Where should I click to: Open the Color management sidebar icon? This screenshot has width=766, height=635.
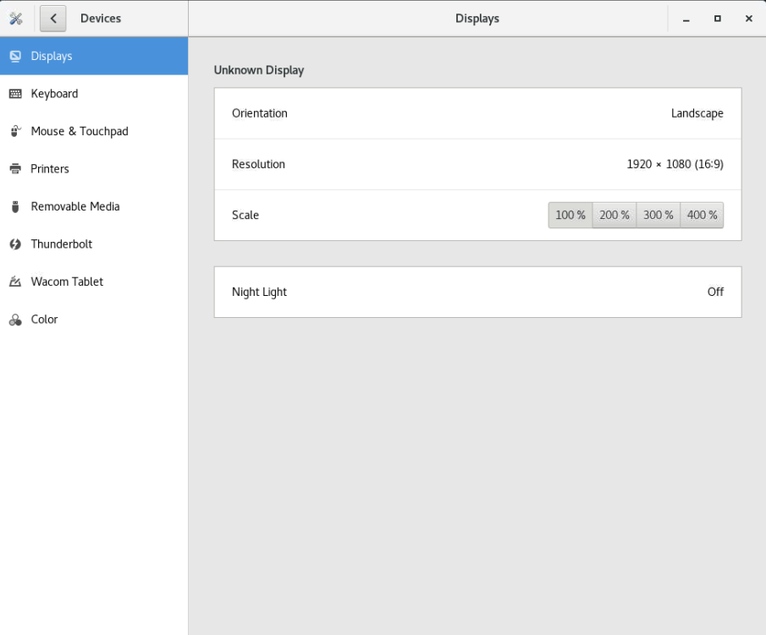tap(15, 319)
